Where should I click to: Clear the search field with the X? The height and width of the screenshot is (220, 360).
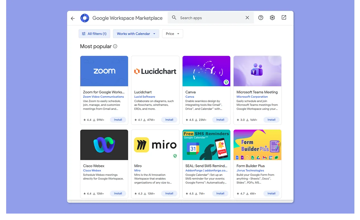[x=247, y=17]
